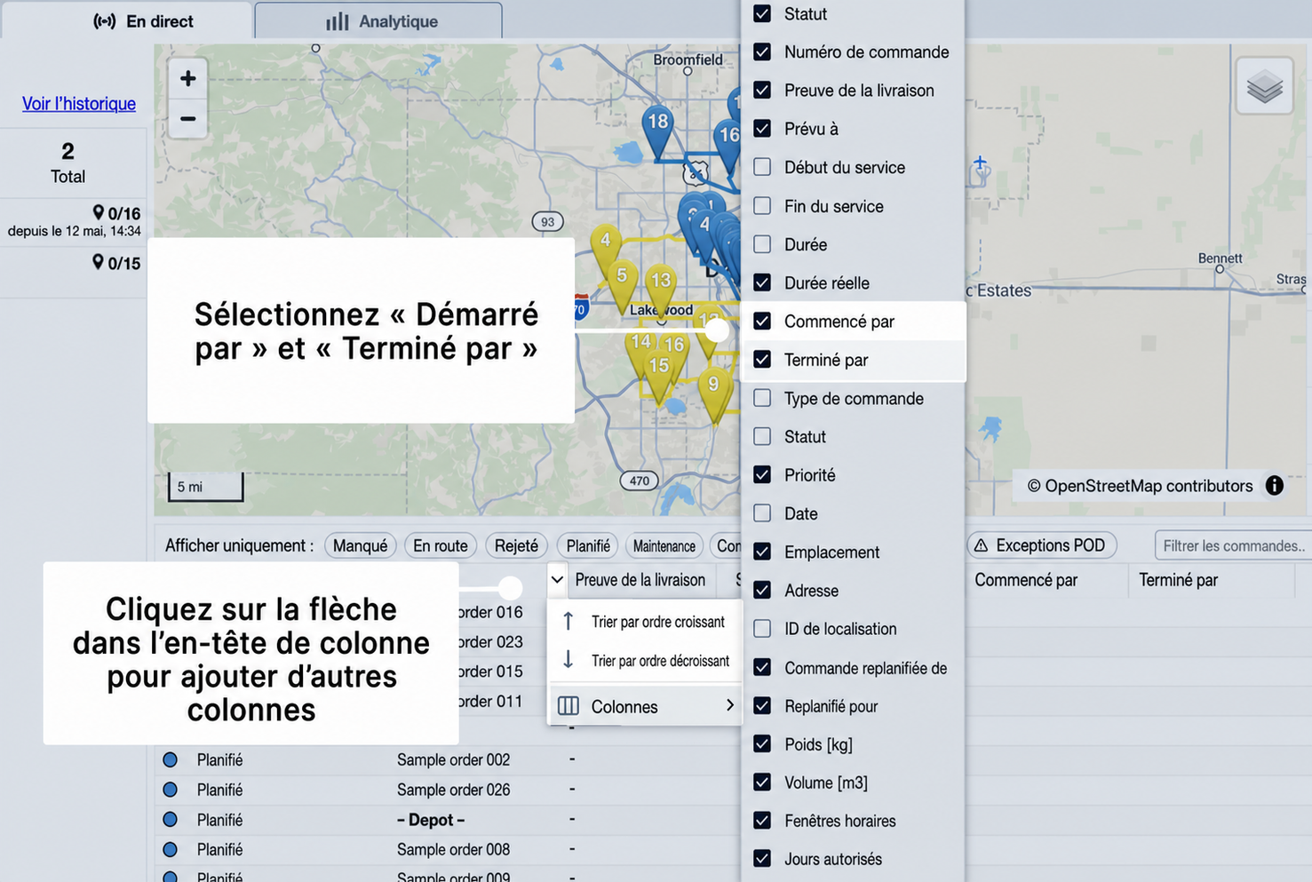Enable the Fin du service column
The width and height of the screenshot is (1312, 882).
point(762,206)
